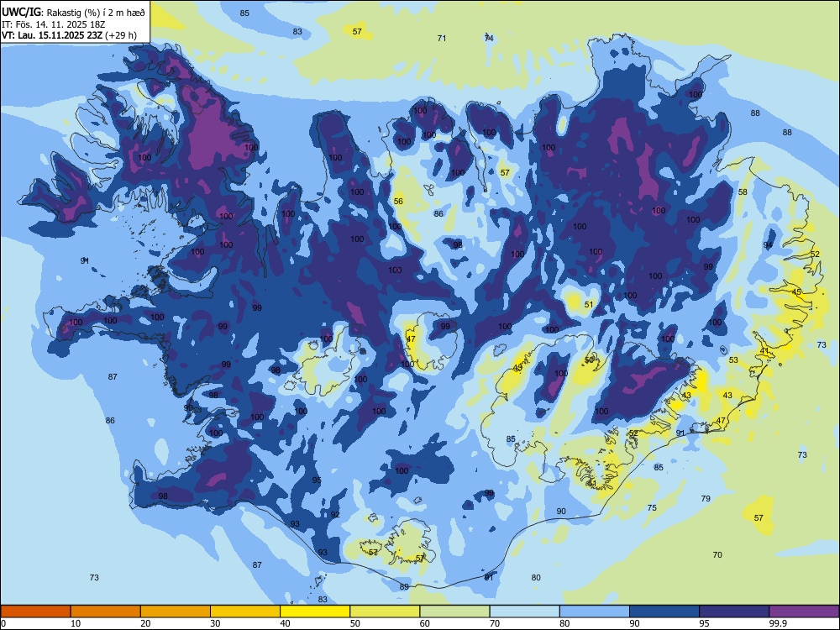This screenshot has height=630, width=840.
Task: Click the "79" humidity value off the southeast coast
Action: click(706, 498)
